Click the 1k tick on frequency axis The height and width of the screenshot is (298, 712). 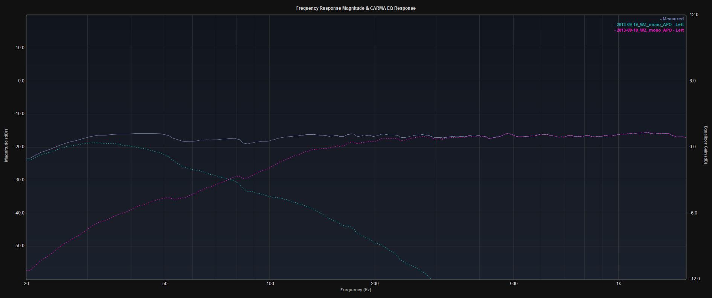point(619,284)
